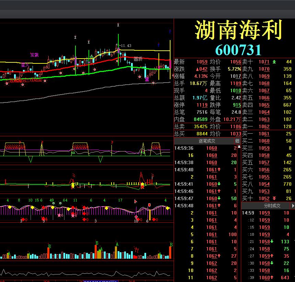Click red up arrow beside 1062 price
The image size is (295, 282).
pyautogui.click(x=219, y=256)
